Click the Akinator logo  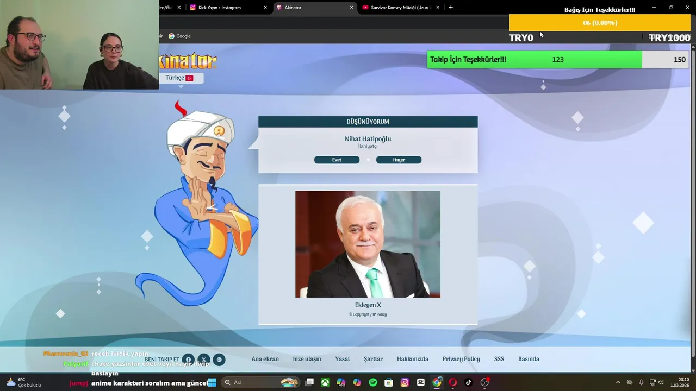188,61
